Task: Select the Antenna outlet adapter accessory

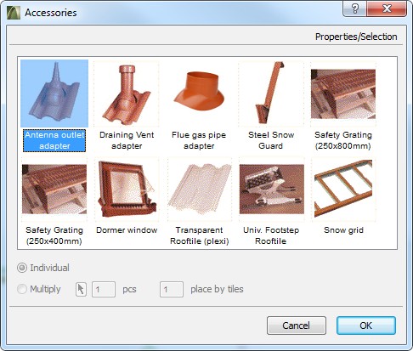Action: [x=54, y=93]
